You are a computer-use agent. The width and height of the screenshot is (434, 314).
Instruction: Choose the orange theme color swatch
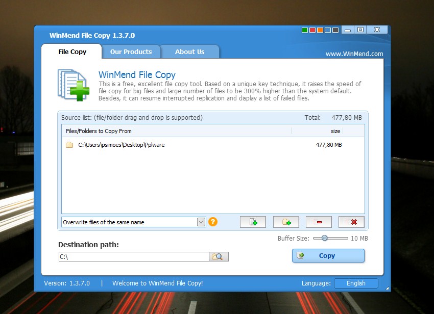(x=320, y=30)
